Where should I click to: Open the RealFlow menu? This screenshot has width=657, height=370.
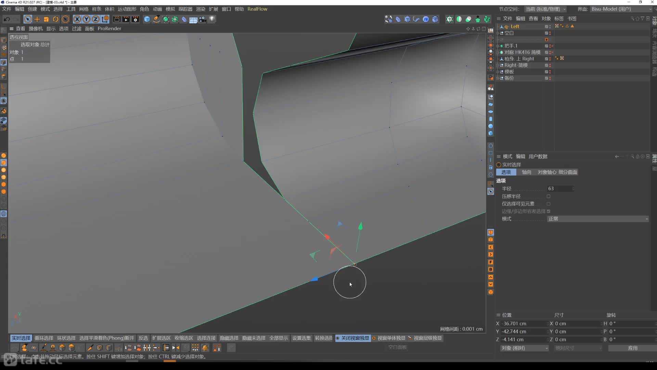click(257, 9)
